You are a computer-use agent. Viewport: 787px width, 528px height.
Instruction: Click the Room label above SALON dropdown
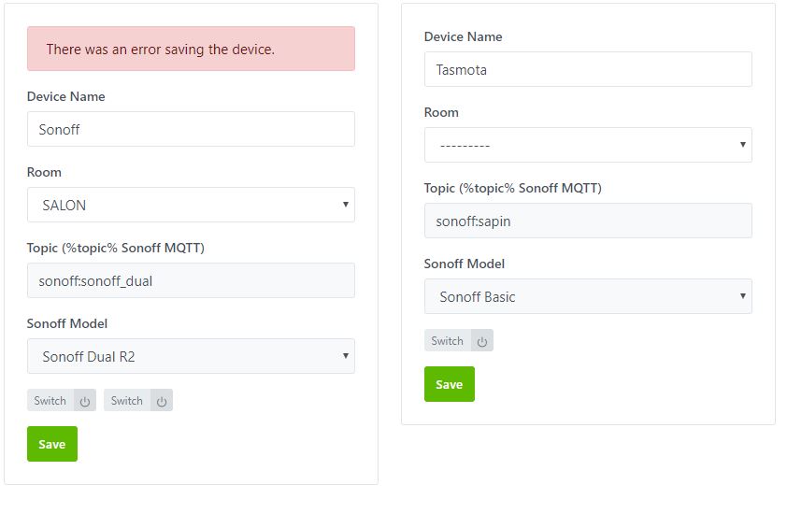tap(44, 172)
